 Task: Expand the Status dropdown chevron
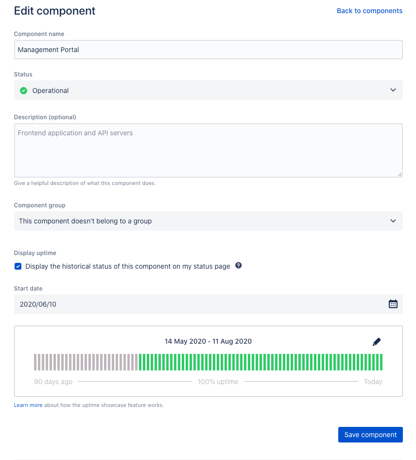coord(393,90)
